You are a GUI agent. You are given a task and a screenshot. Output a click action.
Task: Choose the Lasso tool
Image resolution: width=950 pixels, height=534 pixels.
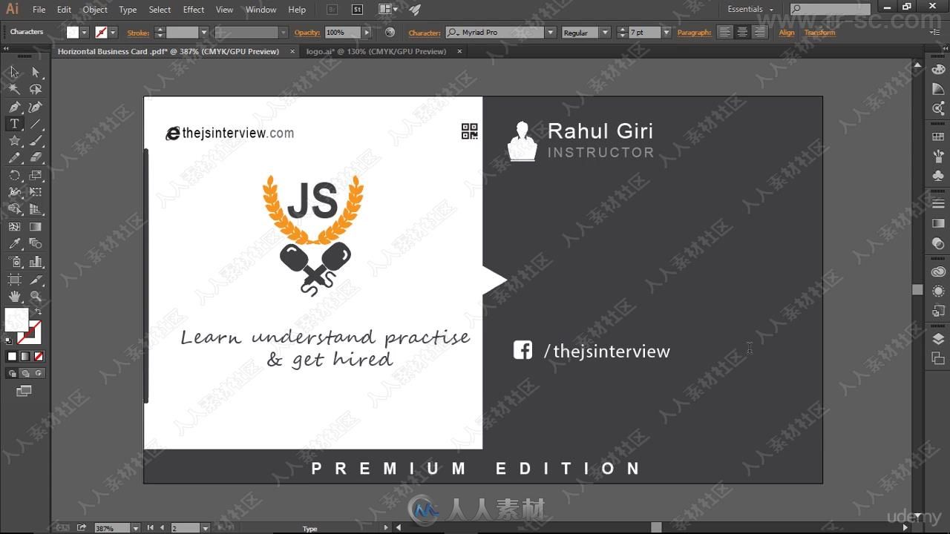tap(36, 89)
